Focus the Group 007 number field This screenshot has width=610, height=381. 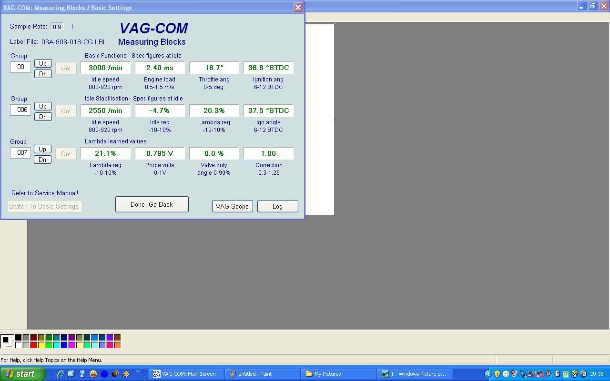tap(20, 153)
